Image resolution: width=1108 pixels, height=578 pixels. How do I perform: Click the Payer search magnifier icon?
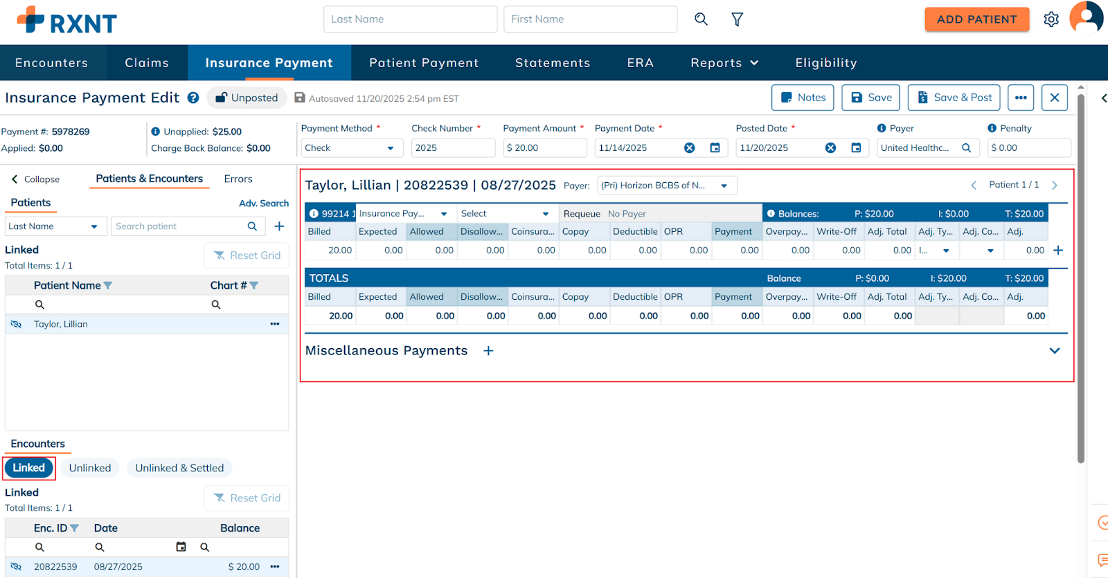(x=966, y=148)
